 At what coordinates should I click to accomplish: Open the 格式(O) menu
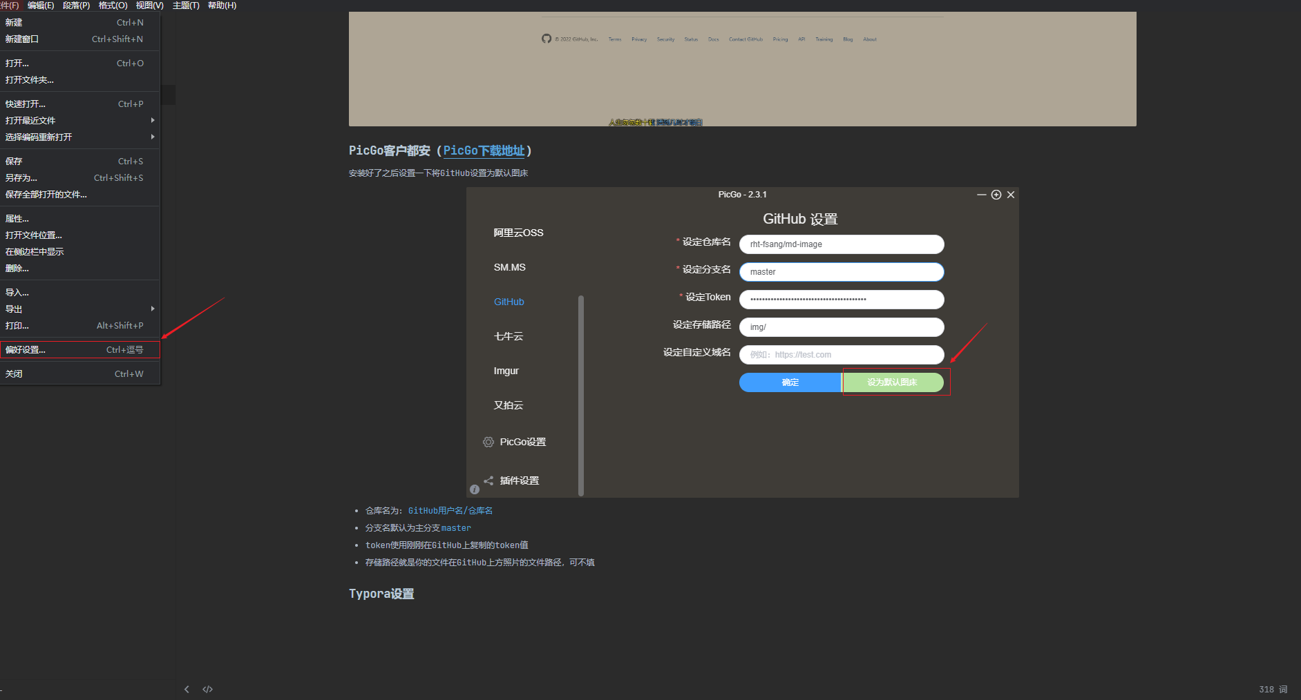click(113, 6)
